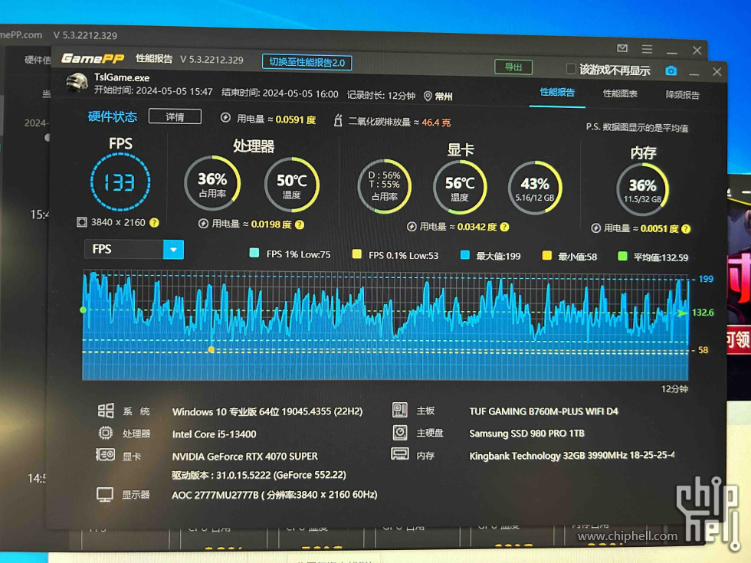The height and width of the screenshot is (563, 751).
Task: Click the text NVIDIA GeForce RTX 4070 SUPER
Action: (244, 457)
